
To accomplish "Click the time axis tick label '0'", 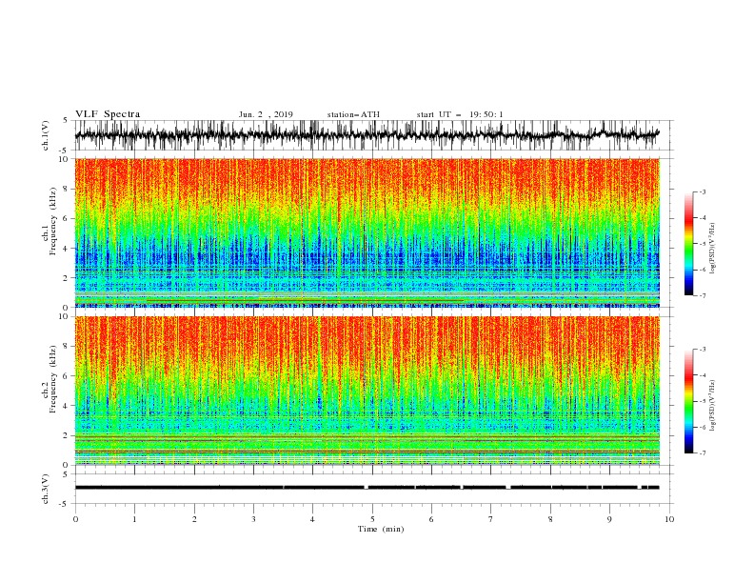I will pyautogui.click(x=75, y=519).
